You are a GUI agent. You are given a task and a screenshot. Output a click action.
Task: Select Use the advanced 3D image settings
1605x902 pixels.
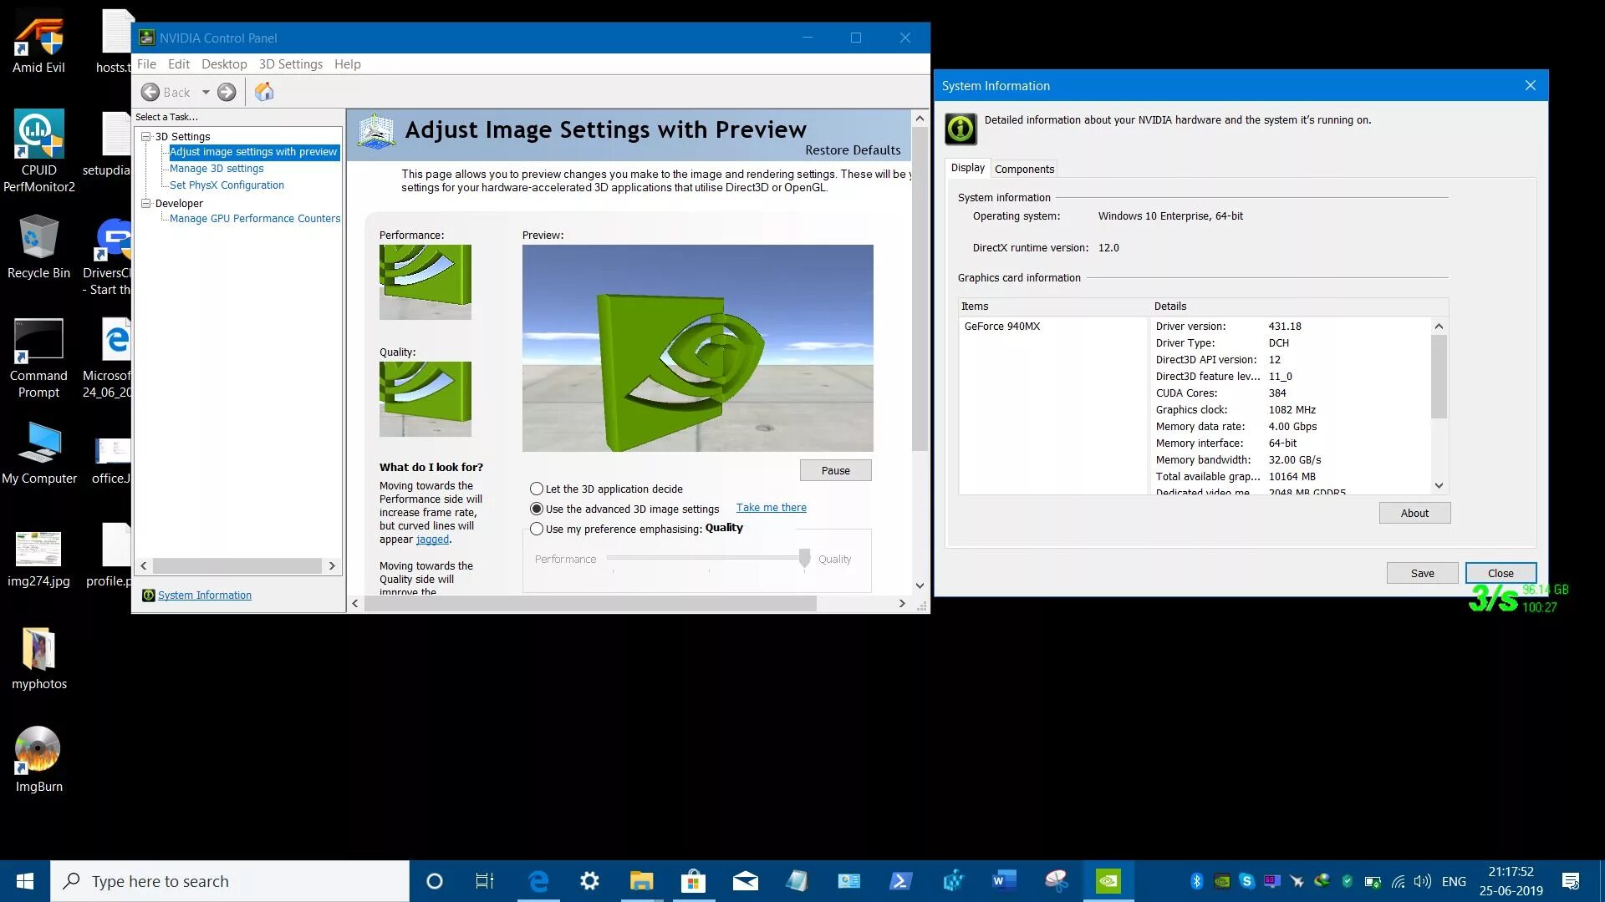537,509
